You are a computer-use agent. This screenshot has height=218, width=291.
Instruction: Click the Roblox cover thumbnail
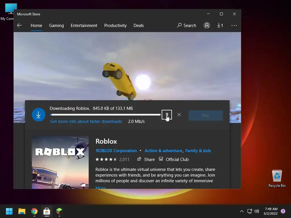pos(60,163)
